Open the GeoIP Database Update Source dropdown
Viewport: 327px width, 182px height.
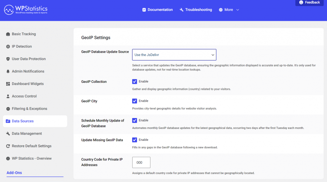(x=174, y=55)
